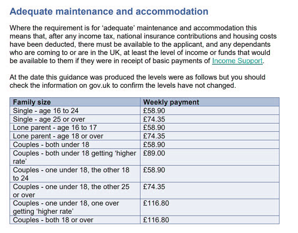This screenshot has width=298, height=233.
Task: Click the 'Lone parent - age 18 or over' cell
Action: (75, 136)
